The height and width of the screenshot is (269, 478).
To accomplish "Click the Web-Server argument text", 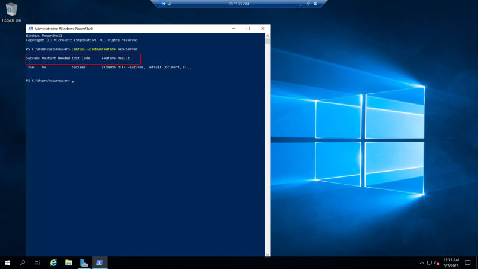I will 127,49.
